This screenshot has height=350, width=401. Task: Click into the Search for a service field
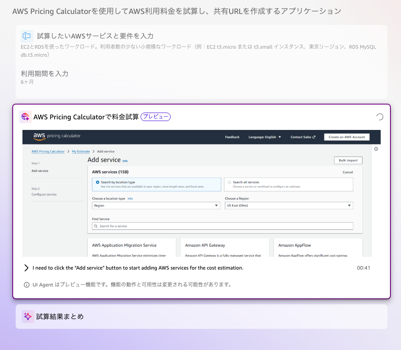224,226
